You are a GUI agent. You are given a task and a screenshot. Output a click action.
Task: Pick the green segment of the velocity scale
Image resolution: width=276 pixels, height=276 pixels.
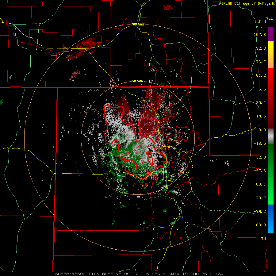pyautogui.click(x=271, y=174)
